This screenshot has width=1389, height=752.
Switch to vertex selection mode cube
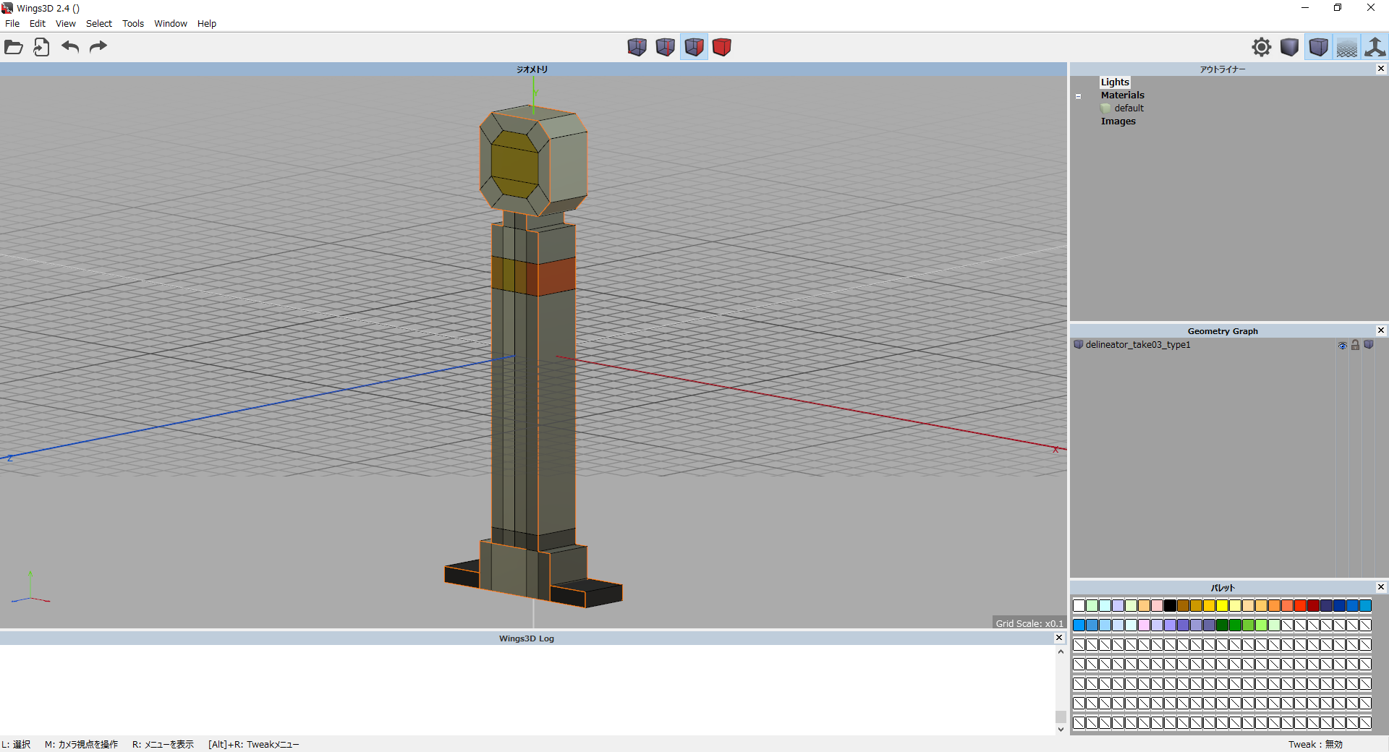coord(637,47)
